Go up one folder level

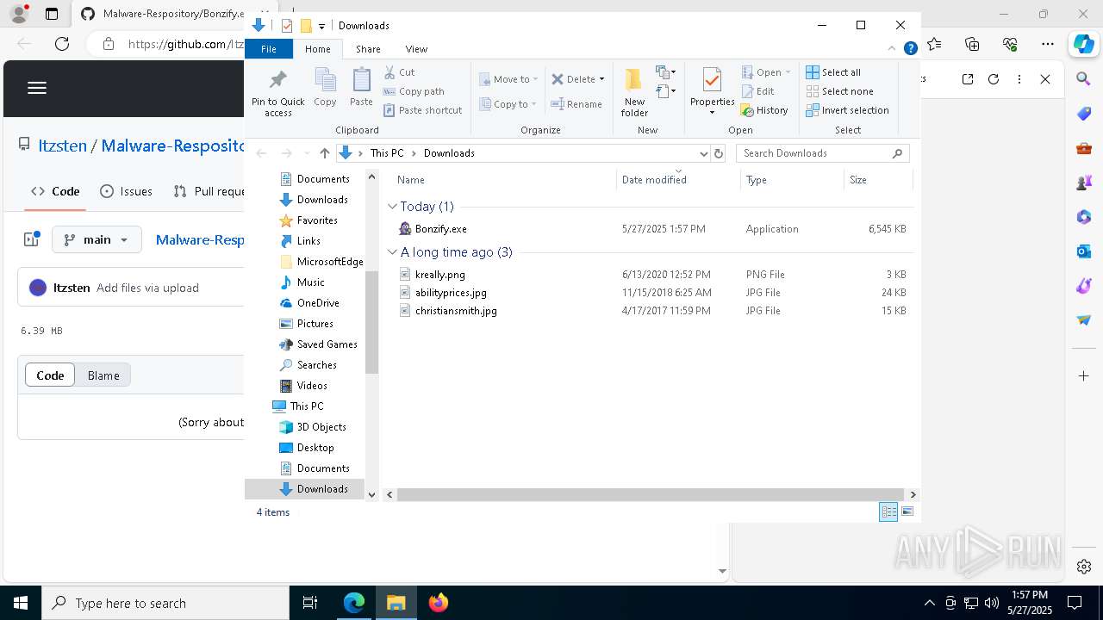coord(324,153)
